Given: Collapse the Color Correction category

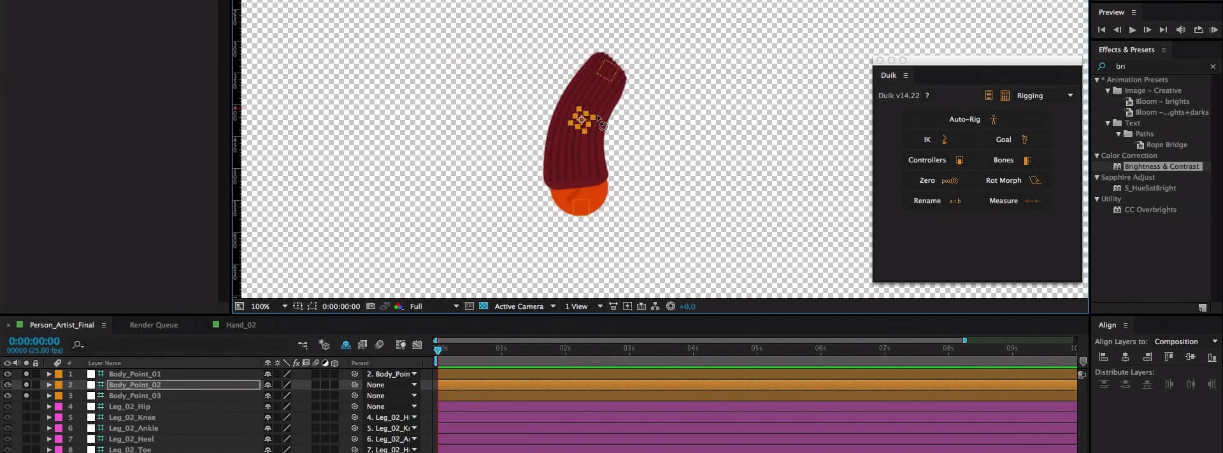Looking at the screenshot, I should [x=1097, y=155].
